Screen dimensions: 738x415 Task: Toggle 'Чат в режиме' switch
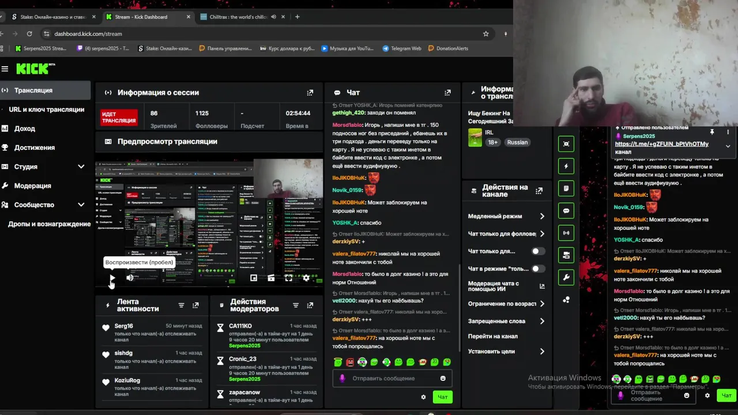pos(538,269)
